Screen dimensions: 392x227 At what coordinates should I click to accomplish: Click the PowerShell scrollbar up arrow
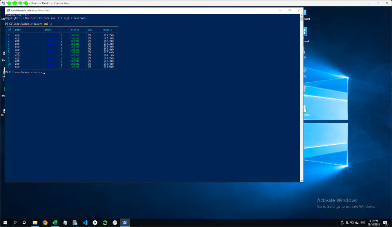pos(301,16)
